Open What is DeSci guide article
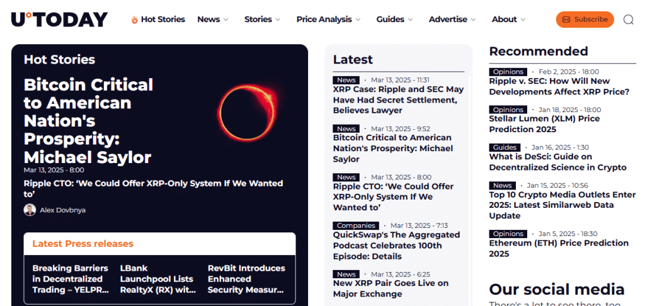Image resolution: width=645 pixels, height=306 pixels. (x=558, y=162)
